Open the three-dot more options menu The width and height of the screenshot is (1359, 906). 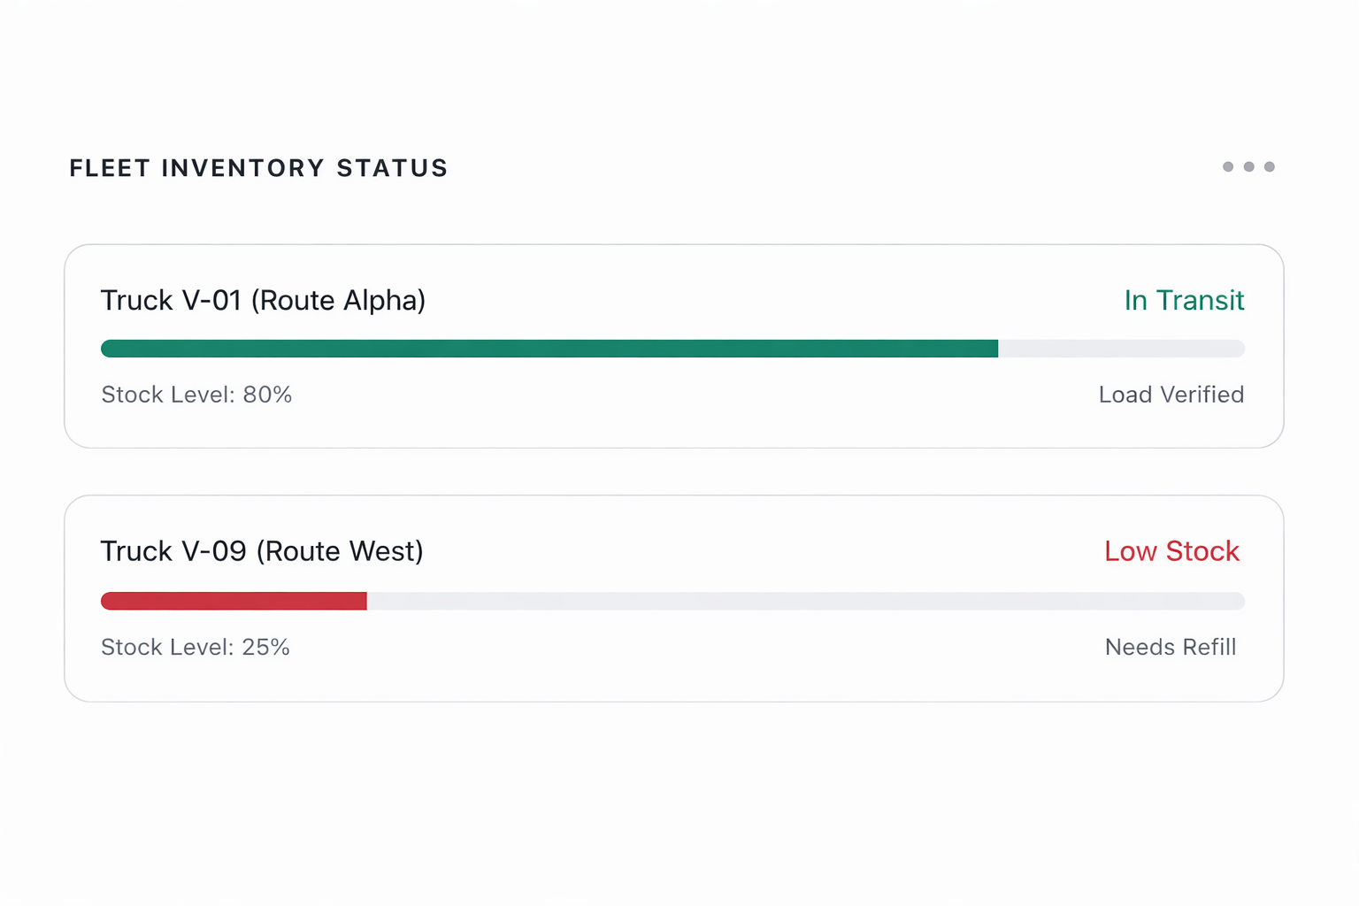pos(1248,166)
